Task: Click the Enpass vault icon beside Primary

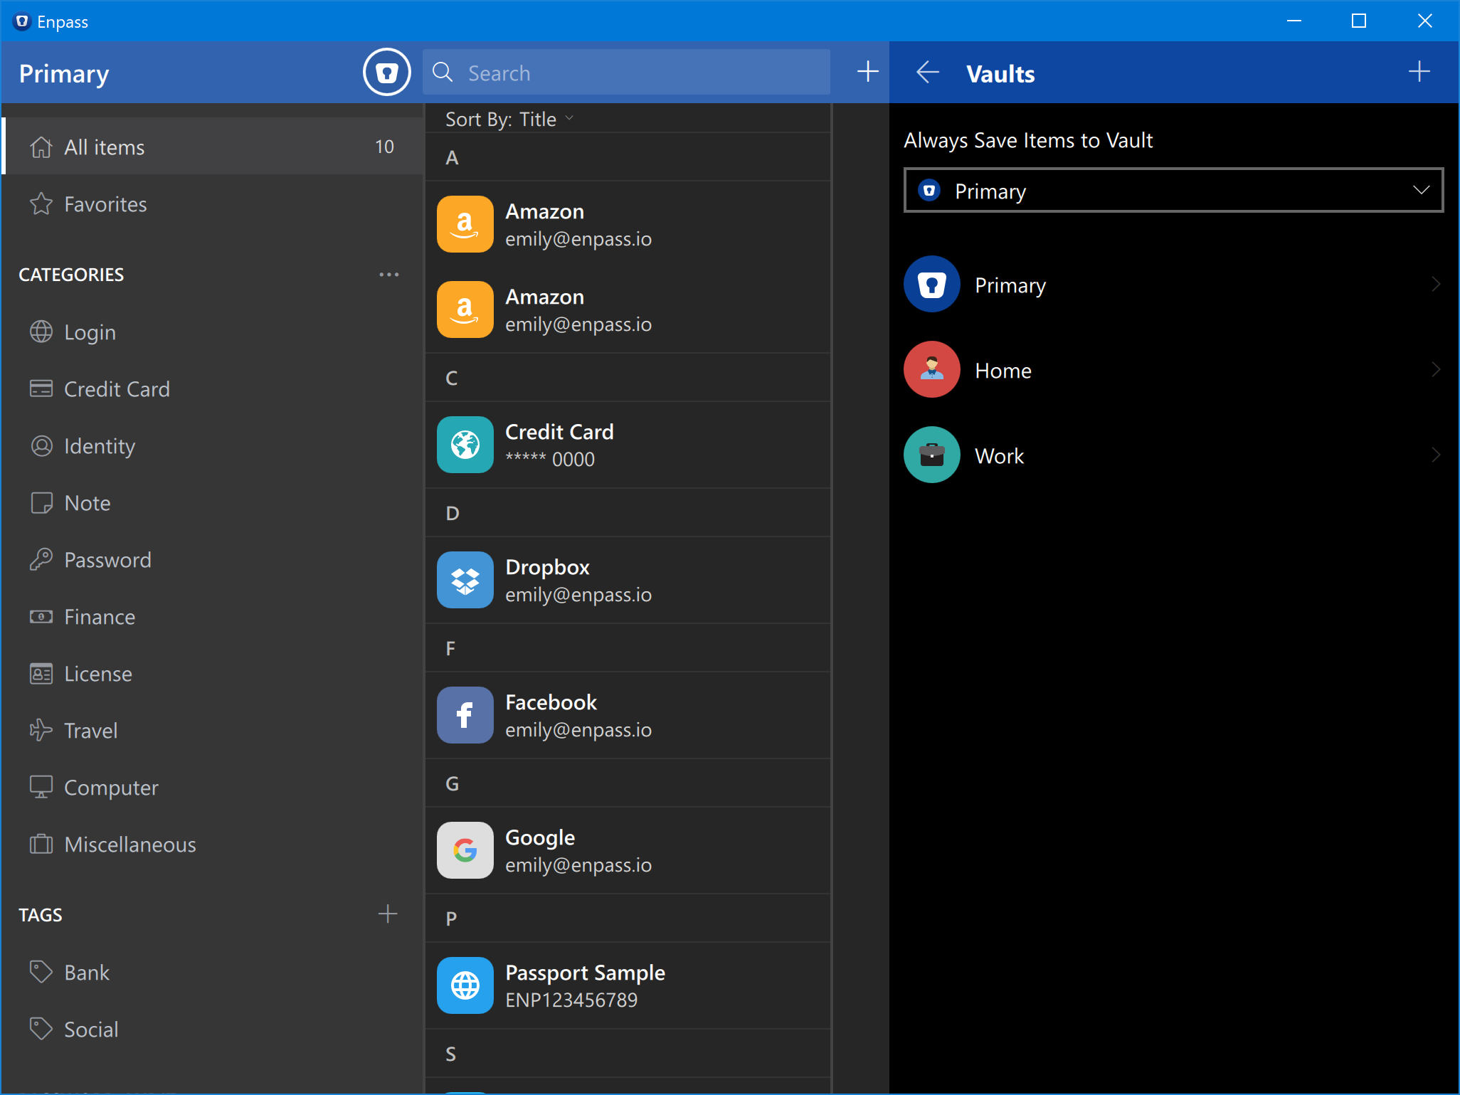Action: click(386, 73)
